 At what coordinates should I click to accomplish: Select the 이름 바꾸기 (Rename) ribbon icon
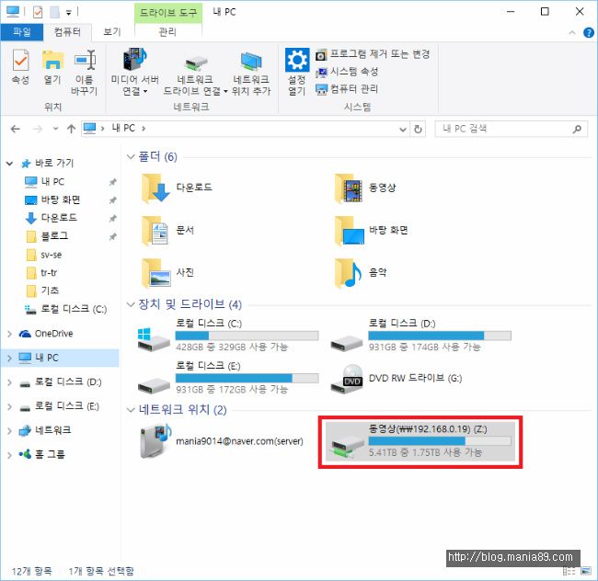coord(85,73)
